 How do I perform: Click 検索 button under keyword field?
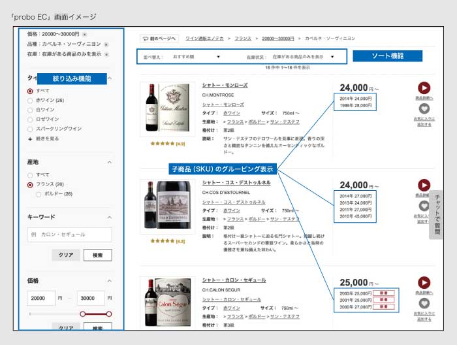pyautogui.click(x=98, y=255)
